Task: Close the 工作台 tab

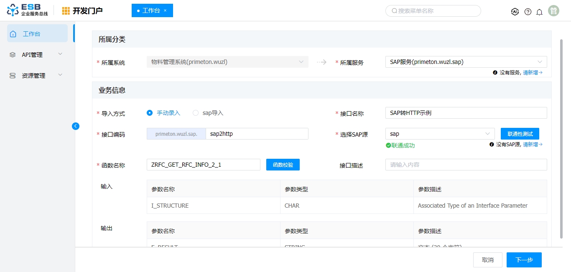Action: click(x=165, y=10)
